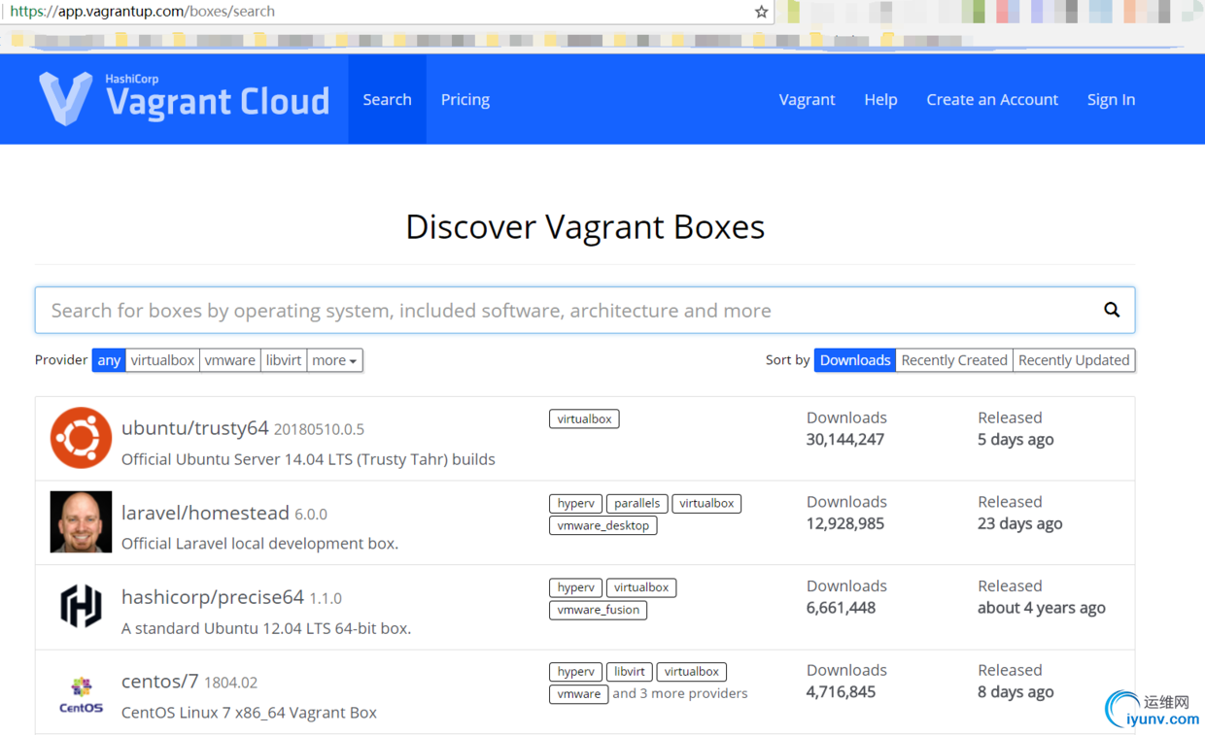
Task: Click the 6,661,448 downloads count
Action: pyautogui.click(x=841, y=608)
